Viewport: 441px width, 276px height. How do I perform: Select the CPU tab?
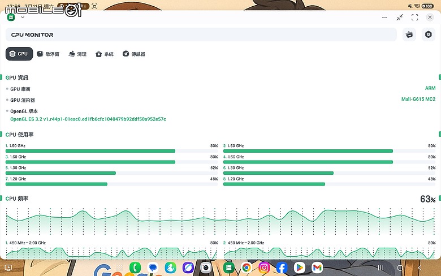[x=19, y=54]
